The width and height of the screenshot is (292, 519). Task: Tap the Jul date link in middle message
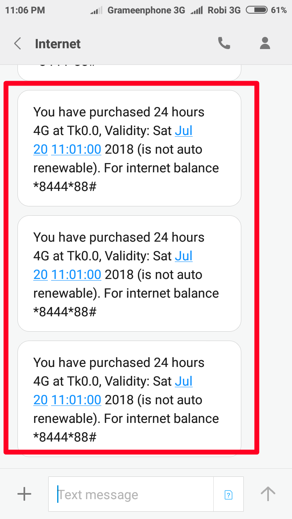click(183, 256)
